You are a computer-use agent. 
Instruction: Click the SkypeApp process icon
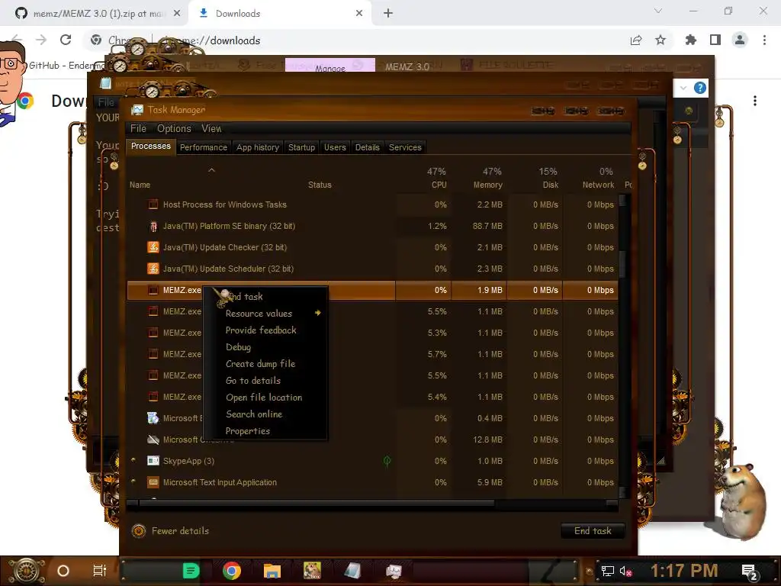pyautogui.click(x=153, y=461)
